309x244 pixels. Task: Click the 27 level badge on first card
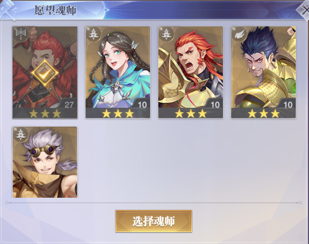pyautogui.click(x=69, y=104)
